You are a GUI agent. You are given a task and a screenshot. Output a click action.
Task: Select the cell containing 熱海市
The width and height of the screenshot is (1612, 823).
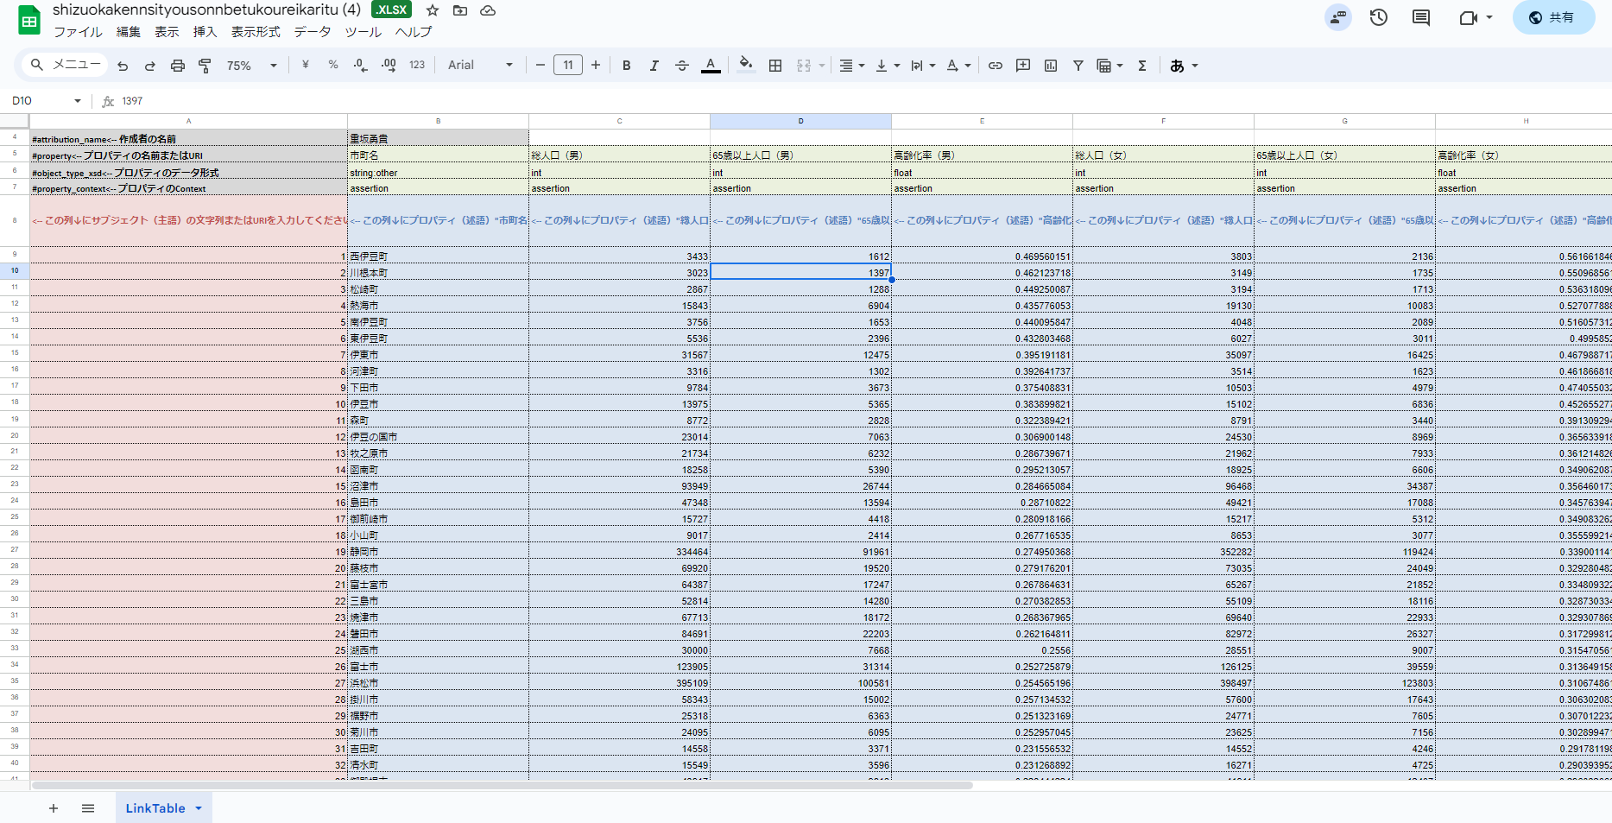[x=438, y=306]
